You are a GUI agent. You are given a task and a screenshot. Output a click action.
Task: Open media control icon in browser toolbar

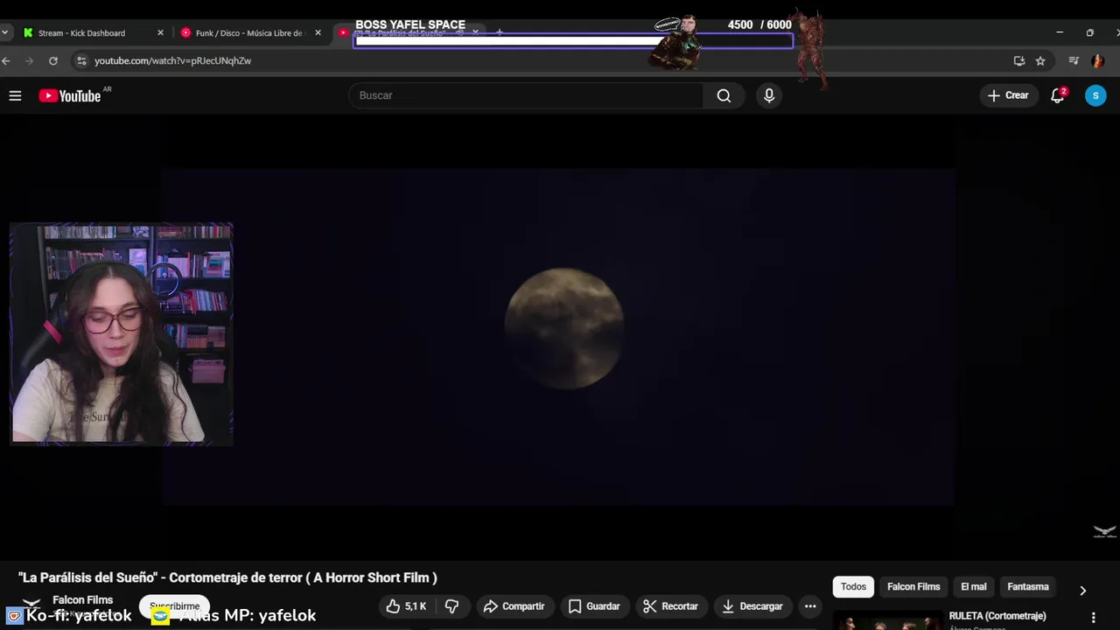tap(1074, 60)
